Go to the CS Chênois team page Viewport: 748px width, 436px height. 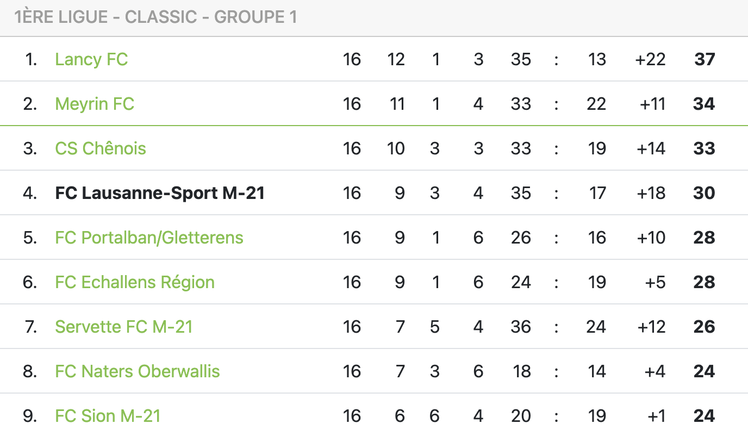[x=101, y=148]
